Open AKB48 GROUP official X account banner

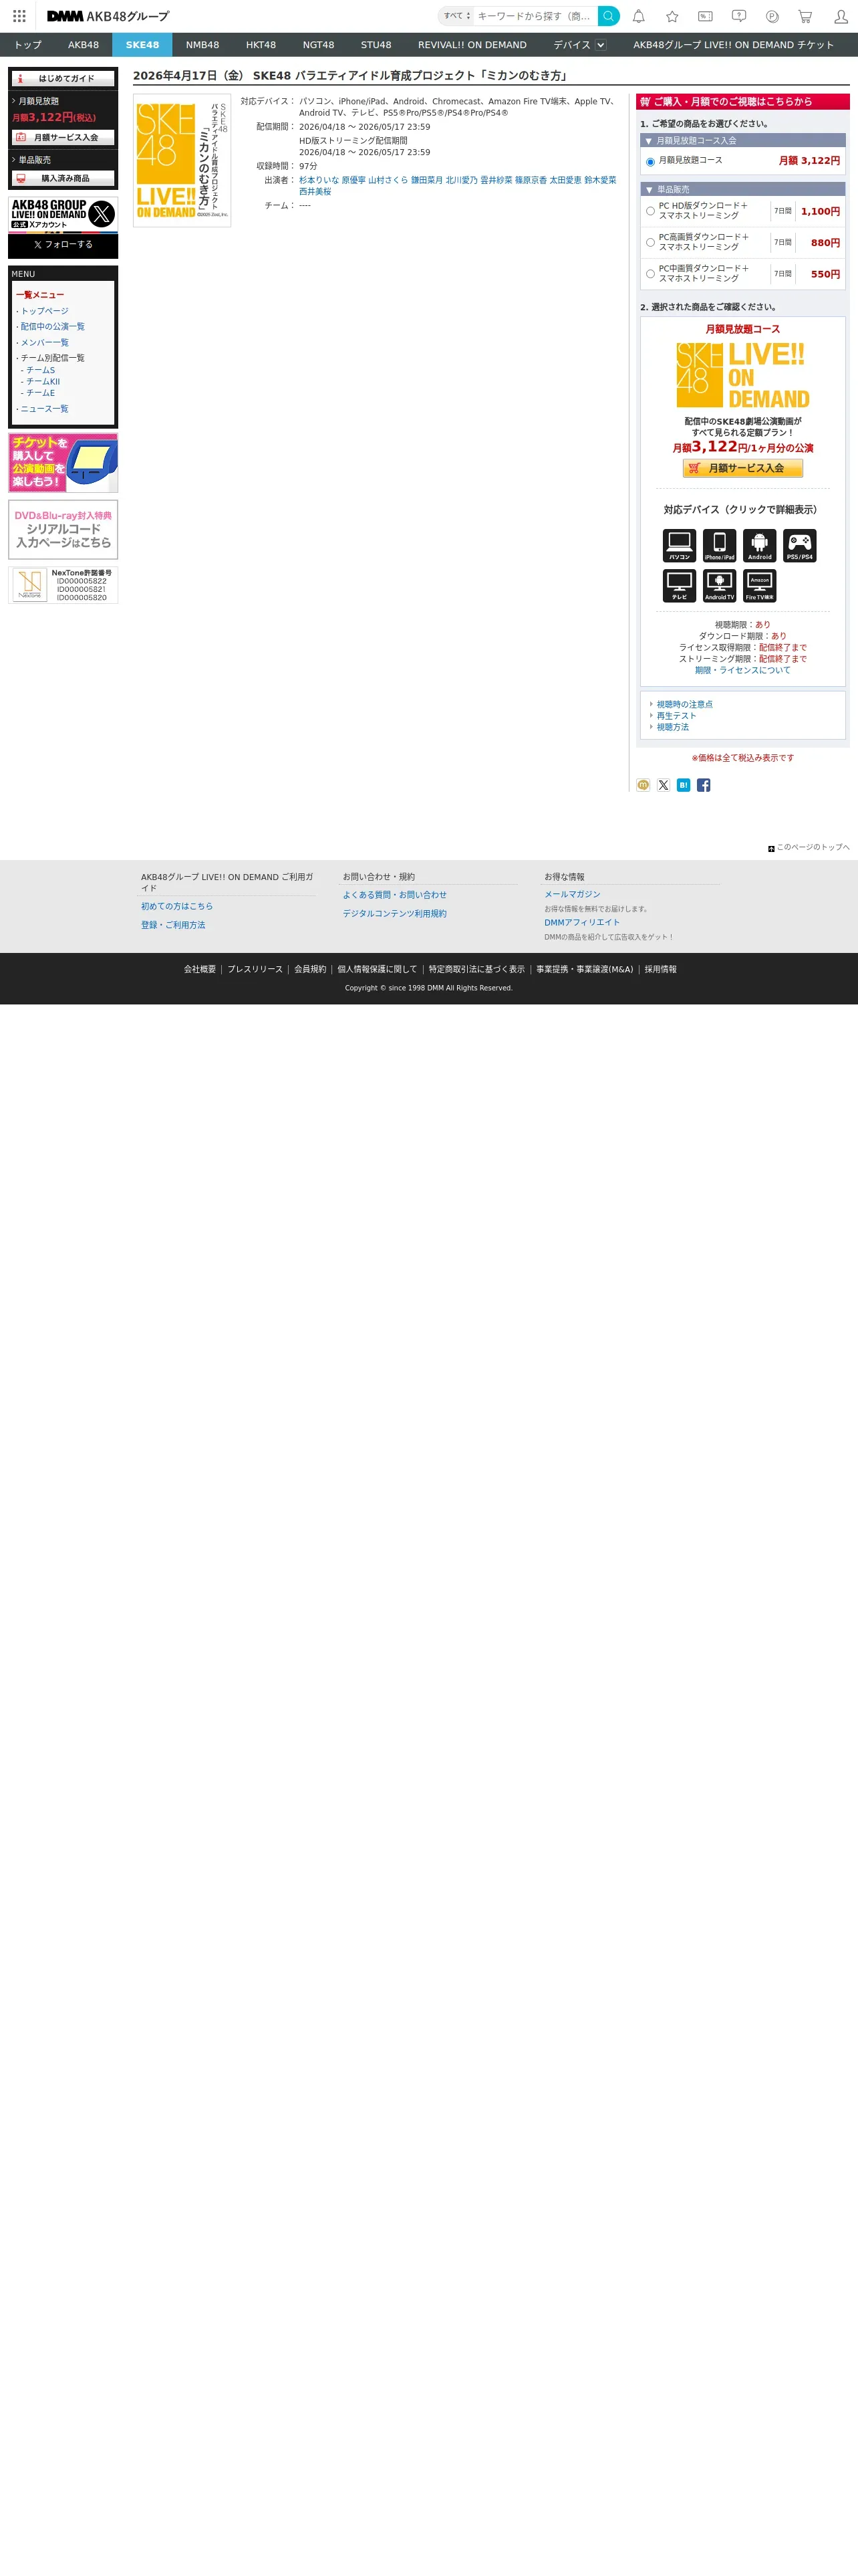63,214
